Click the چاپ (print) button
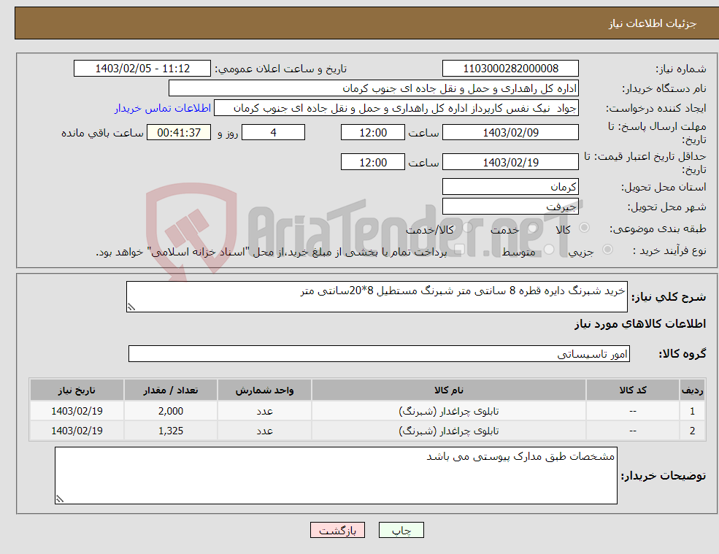This screenshot has width=719, height=554. point(401,530)
